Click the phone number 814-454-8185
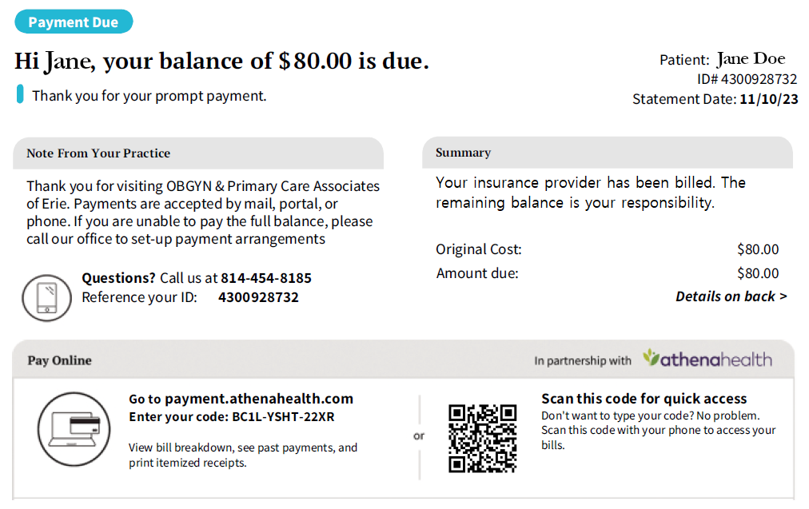 [x=266, y=278]
